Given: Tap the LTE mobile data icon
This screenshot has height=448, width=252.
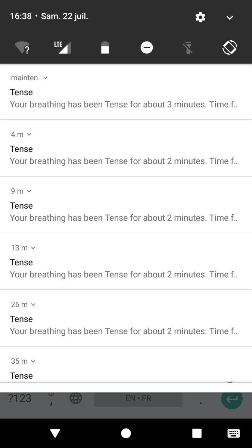Looking at the screenshot, I should (62, 48).
